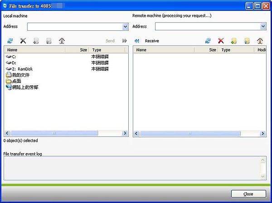Go up one folder on remote machine
The height and width of the screenshot is (203, 272).
[247, 41]
